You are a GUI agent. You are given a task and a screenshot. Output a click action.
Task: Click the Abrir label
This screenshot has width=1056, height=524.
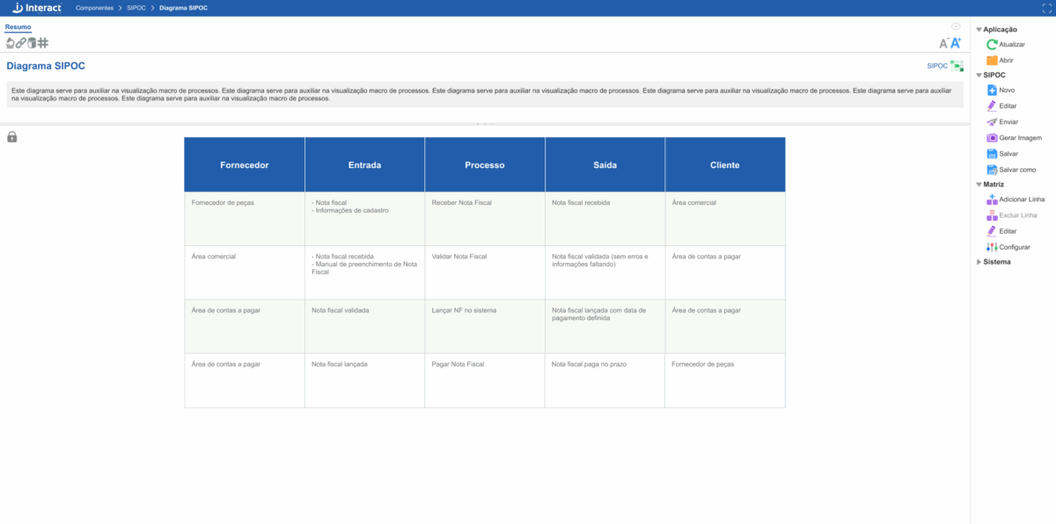(1007, 60)
